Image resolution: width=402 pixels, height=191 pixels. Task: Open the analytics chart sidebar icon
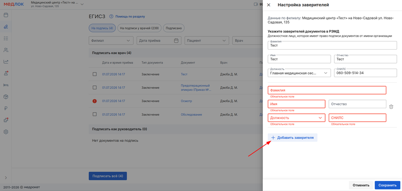click(6, 62)
